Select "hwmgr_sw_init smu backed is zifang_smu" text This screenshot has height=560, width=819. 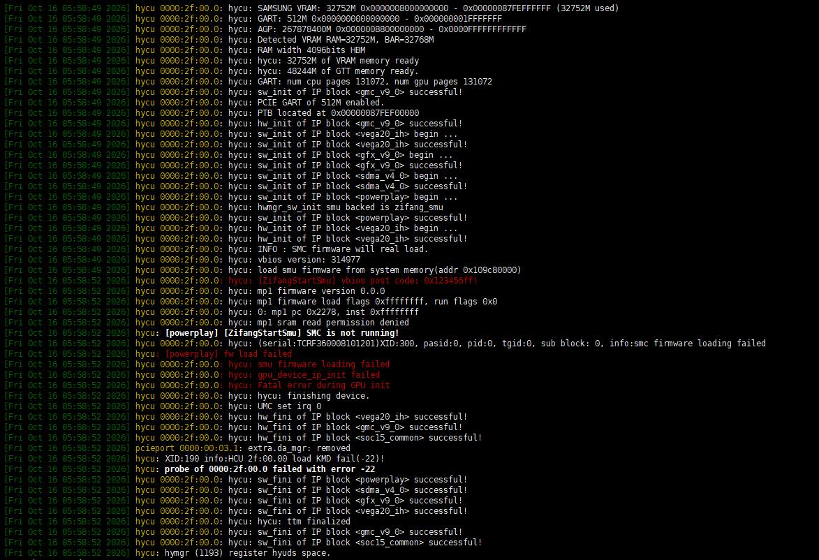[351, 207]
